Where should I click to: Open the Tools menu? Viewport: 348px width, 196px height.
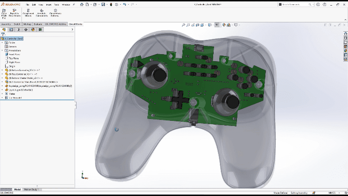(56, 5)
